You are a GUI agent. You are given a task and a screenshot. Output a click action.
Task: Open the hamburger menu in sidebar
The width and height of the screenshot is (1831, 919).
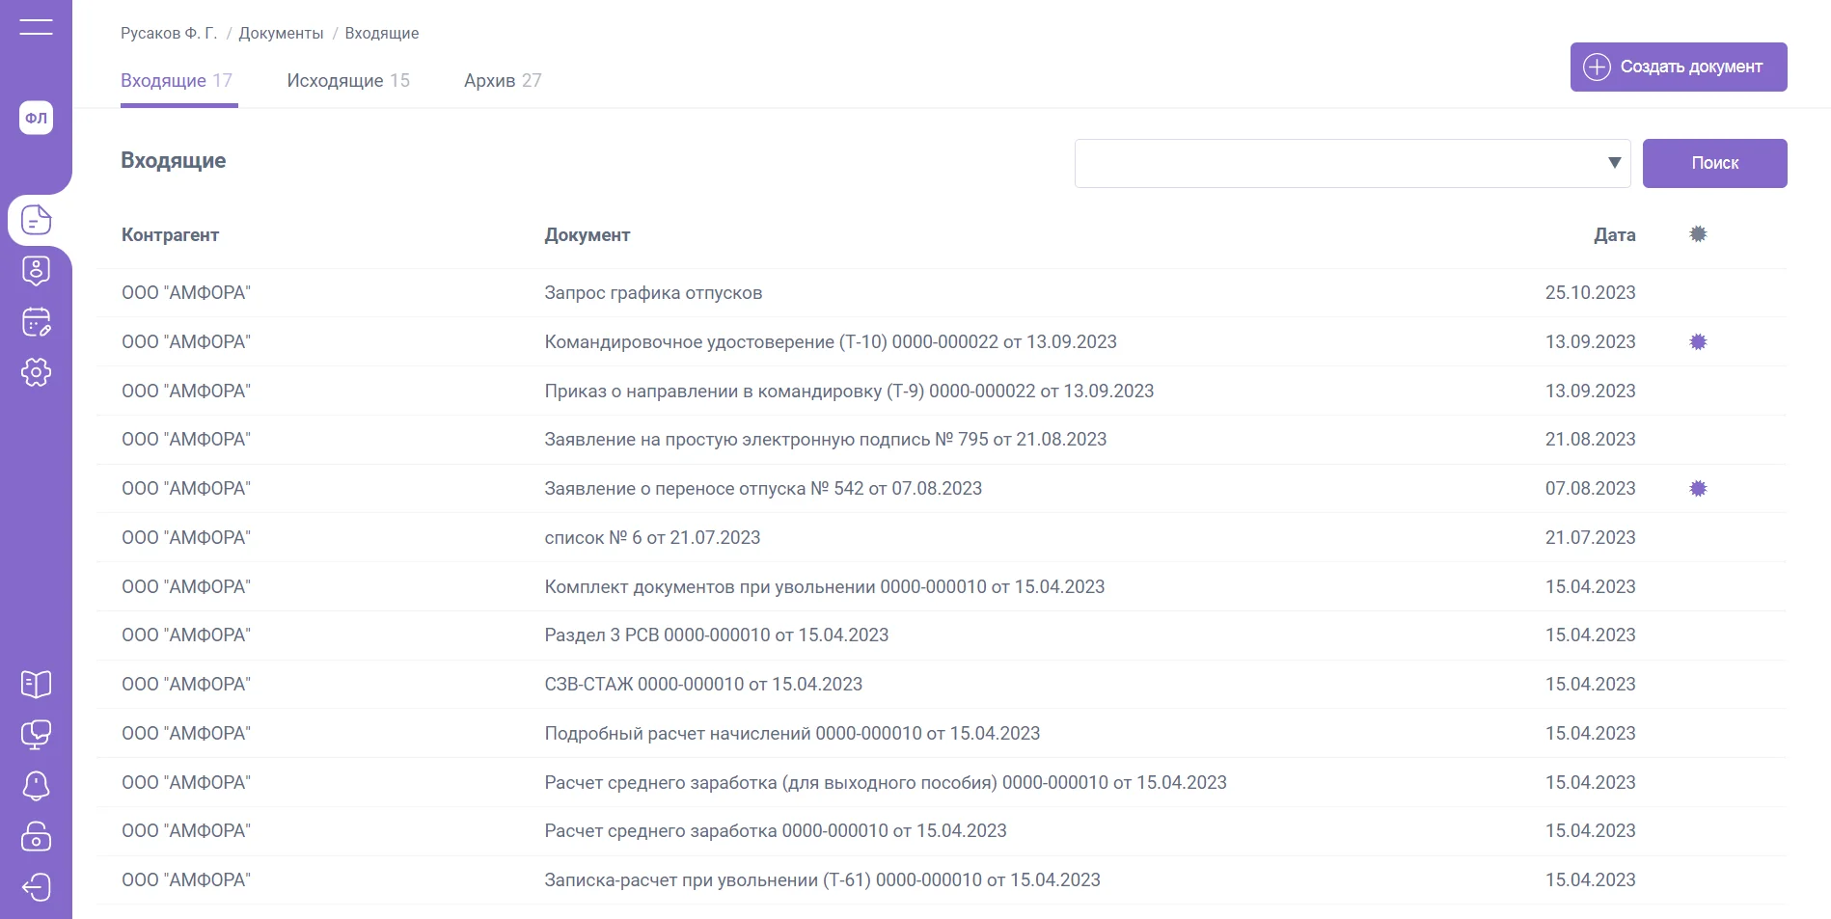point(36,27)
